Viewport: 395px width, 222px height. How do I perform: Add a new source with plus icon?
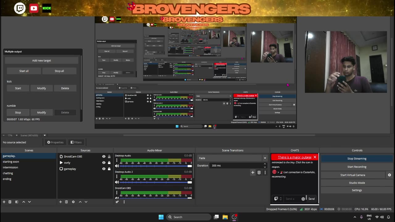pos(60,202)
